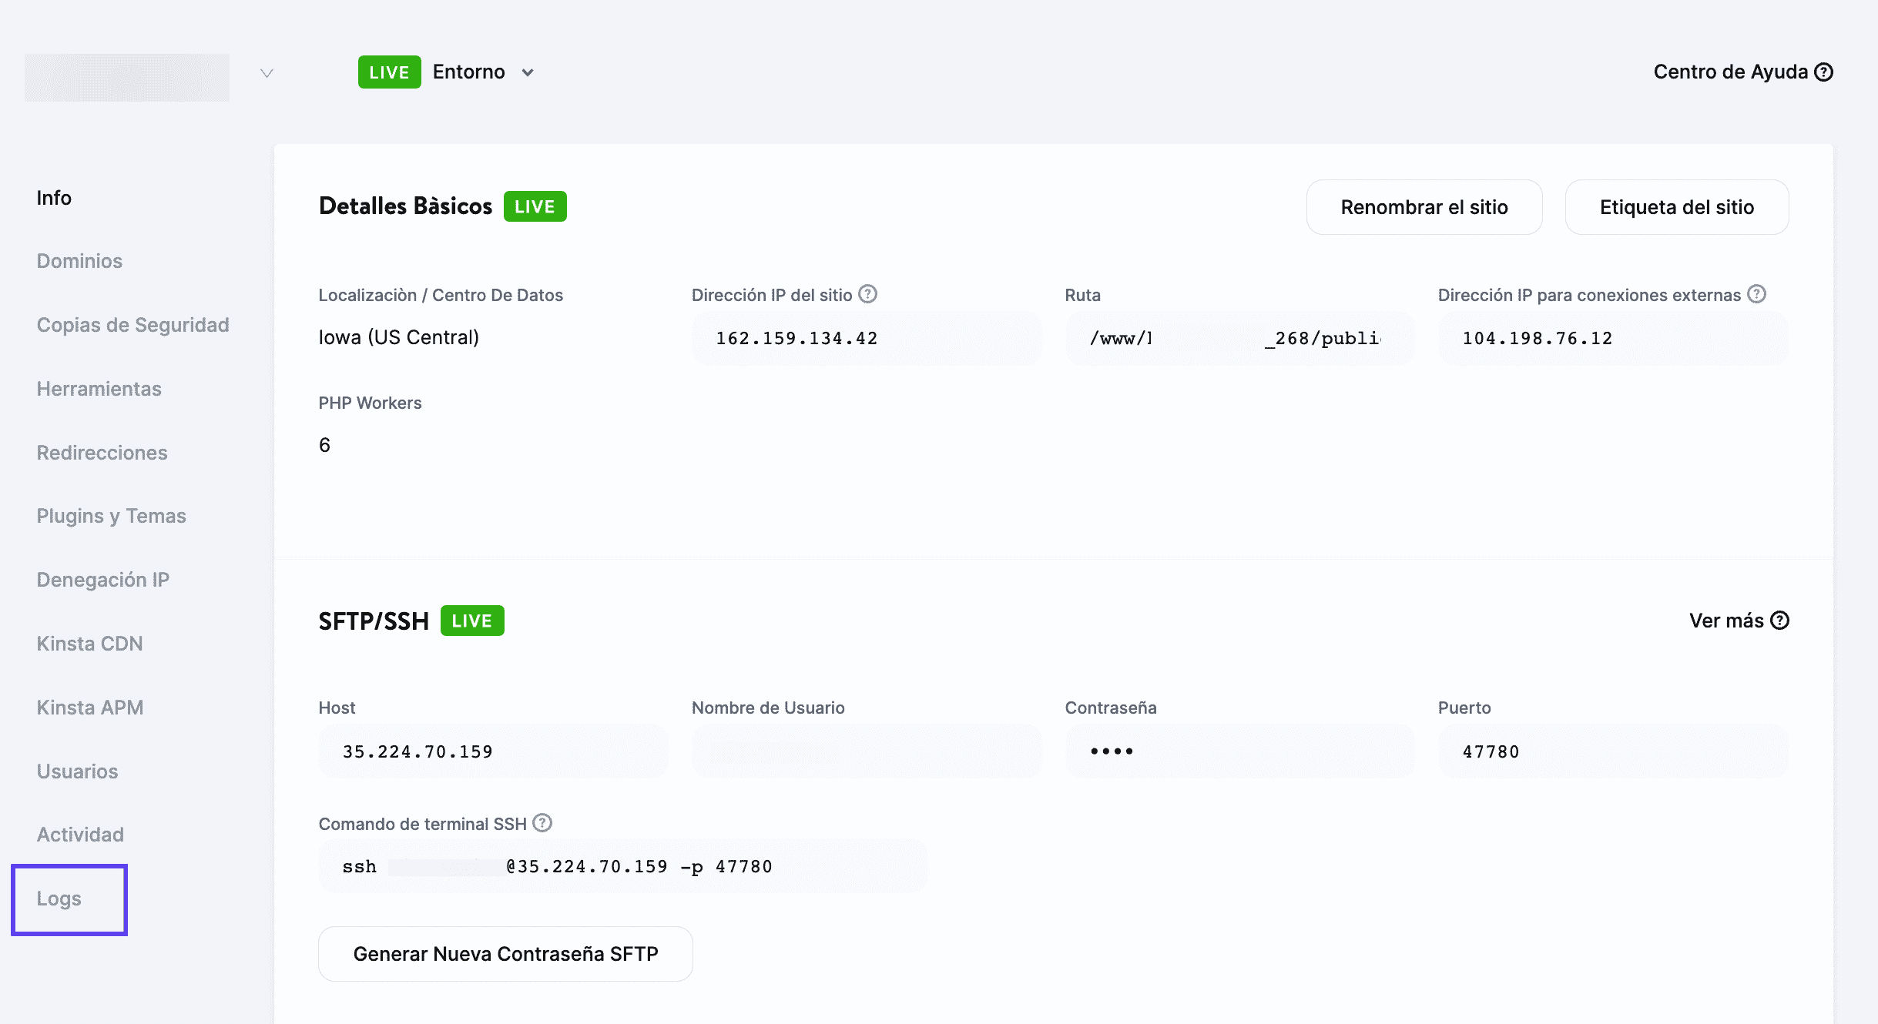Click the Etiqueta del sitio button
The width and height of the screenshot is (1878, 1024).
point(1677,206)
